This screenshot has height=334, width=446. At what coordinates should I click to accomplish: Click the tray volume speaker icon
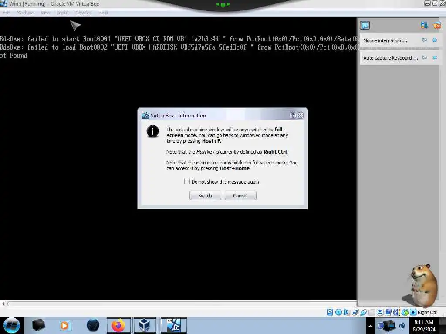[402, 326]
